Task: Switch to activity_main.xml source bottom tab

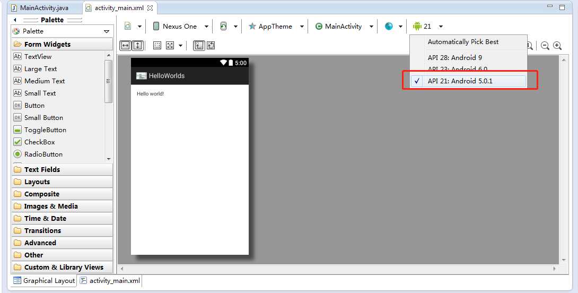Action: pos(110,280)
